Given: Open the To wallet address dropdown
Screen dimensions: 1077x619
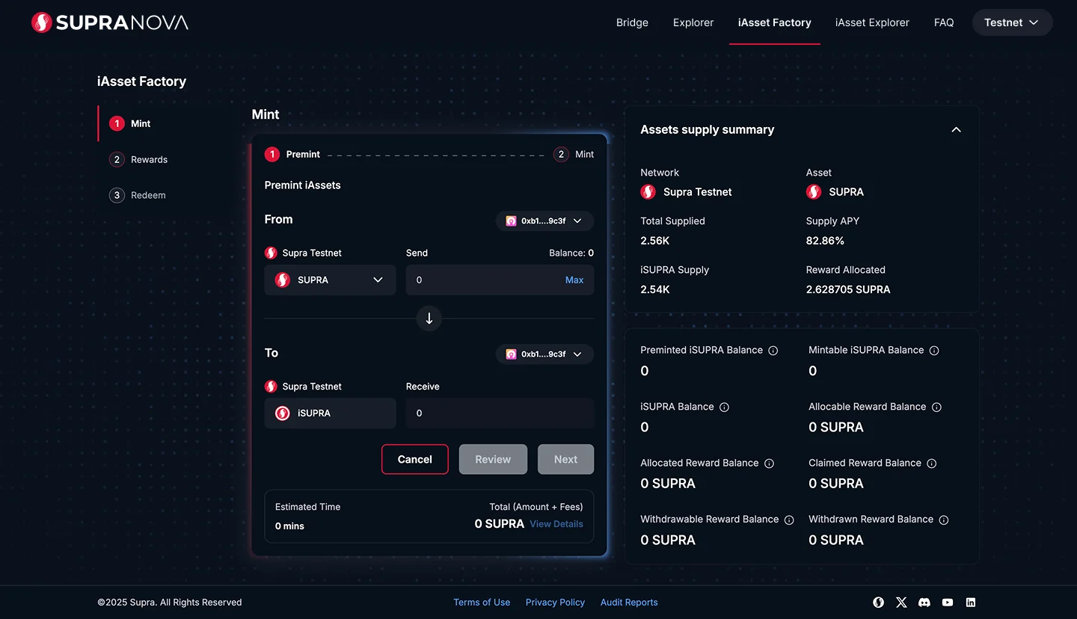Looking at the screenshot, I should [x=544, y=354].
